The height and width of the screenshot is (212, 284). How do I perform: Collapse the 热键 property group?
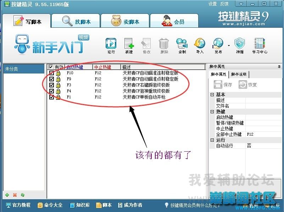212,112
